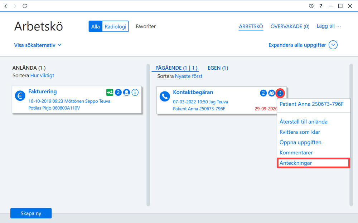Open the Kontaktbegäran task title

tap(193, 92)
